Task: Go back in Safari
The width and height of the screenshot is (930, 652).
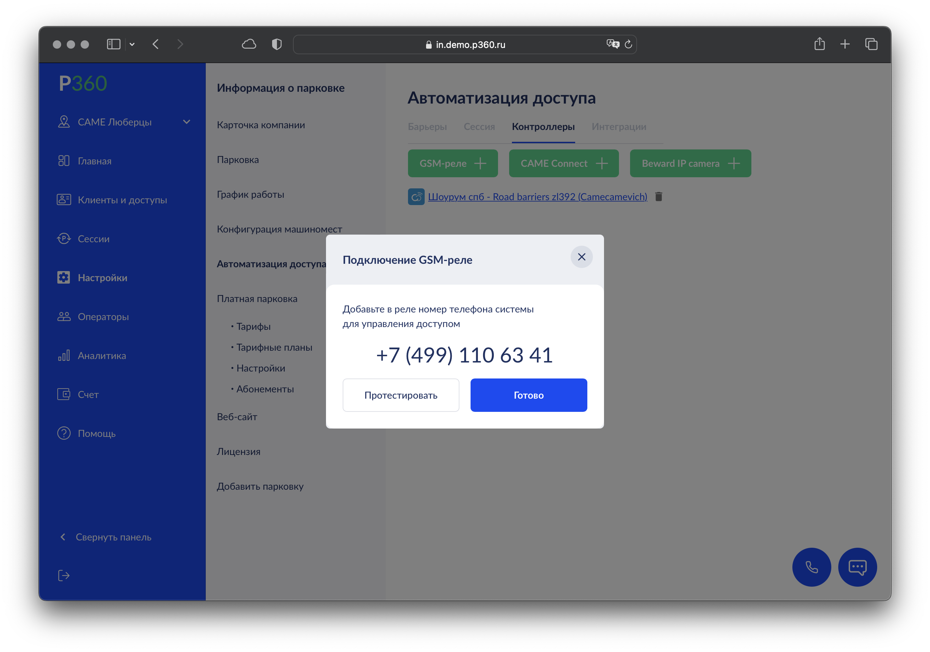Action: pos(156,44)
